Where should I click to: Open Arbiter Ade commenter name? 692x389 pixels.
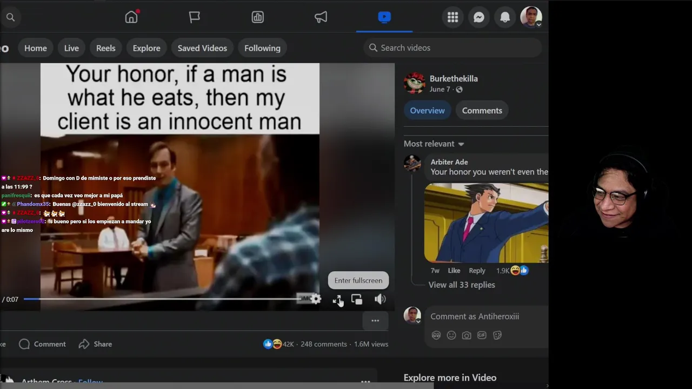tap(449, 162)
